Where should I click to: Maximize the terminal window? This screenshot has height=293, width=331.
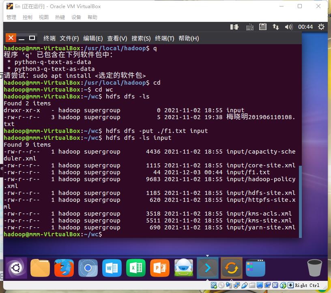32,38
